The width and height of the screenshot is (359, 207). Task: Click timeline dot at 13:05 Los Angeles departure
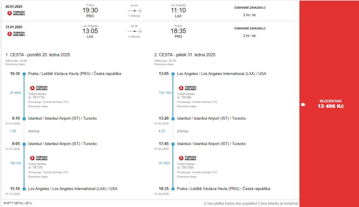click(x=173, y=74)
